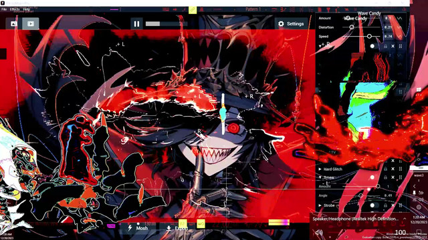Expand the Strobe effect section

pyautogui.click(x=320, y=205)
